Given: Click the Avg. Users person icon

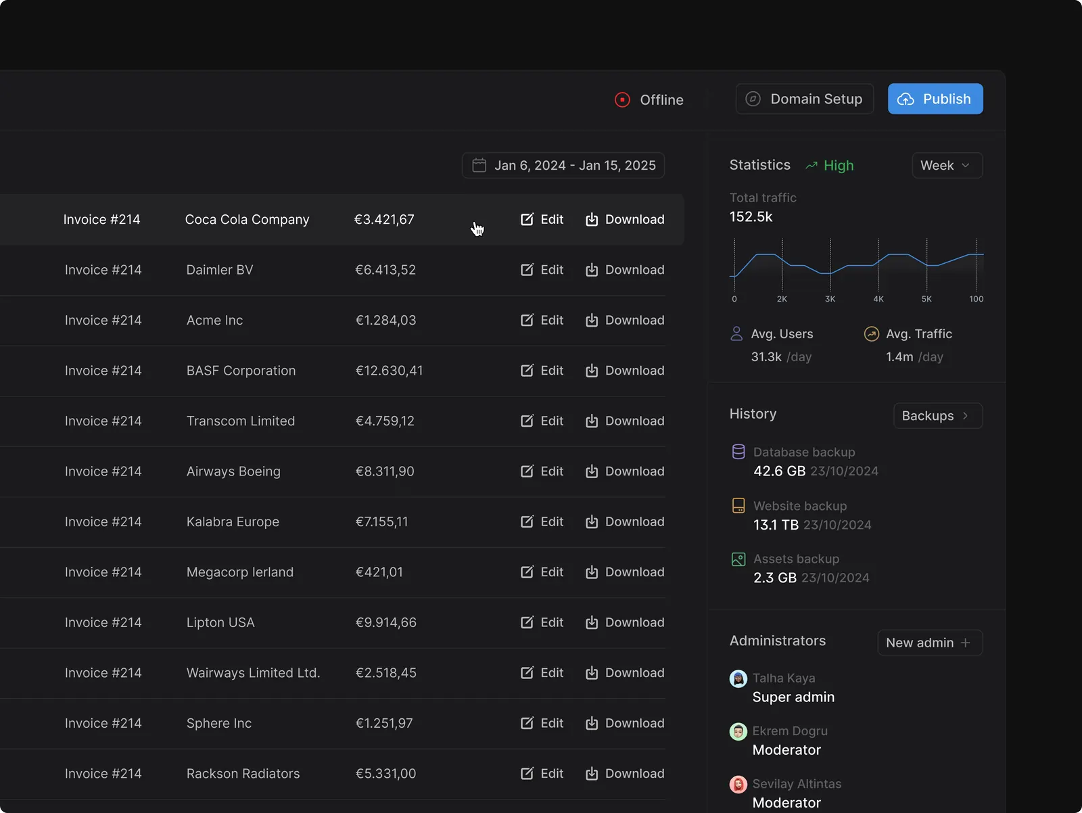Looking at the screenshot, I should coord(736,333).
